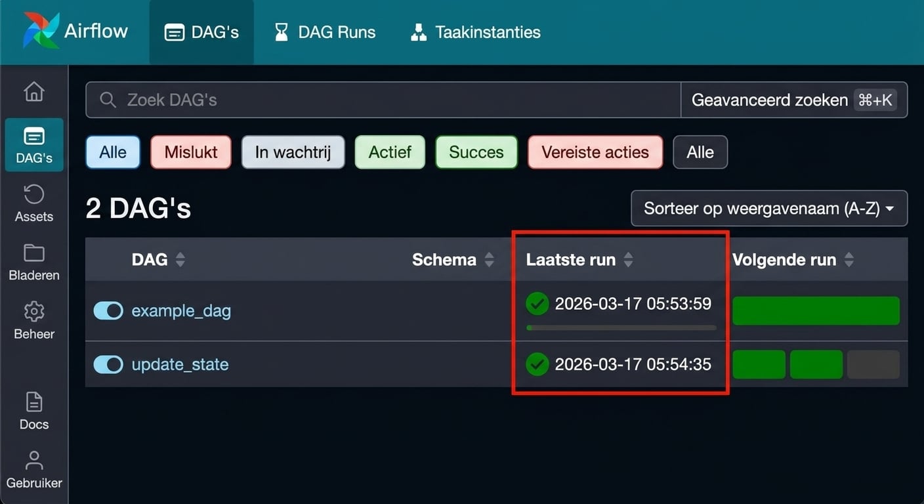Open the DAG's tab in top navigation

(x=201, y=32)
